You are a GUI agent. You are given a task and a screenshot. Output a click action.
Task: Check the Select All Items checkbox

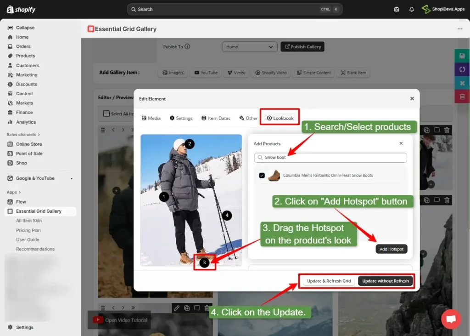[106, 113]
